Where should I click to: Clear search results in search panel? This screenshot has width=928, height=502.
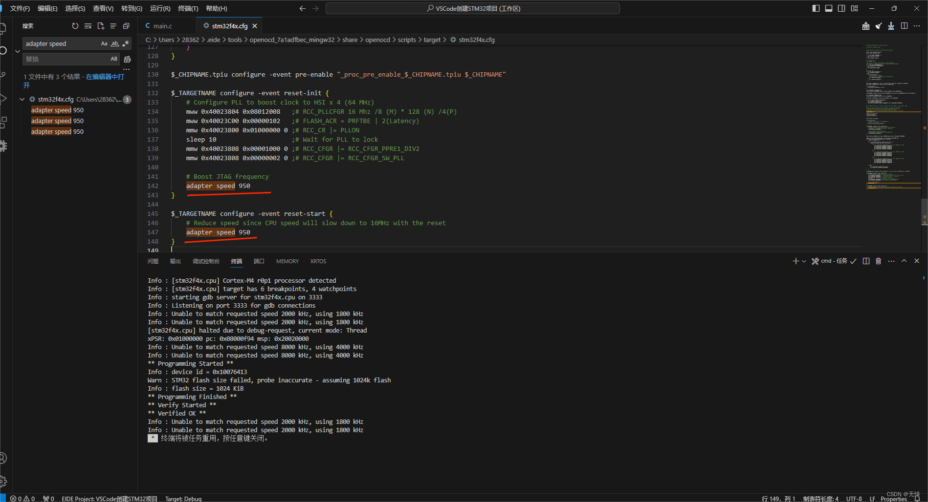pyautogui.click(x=88, y=26)
